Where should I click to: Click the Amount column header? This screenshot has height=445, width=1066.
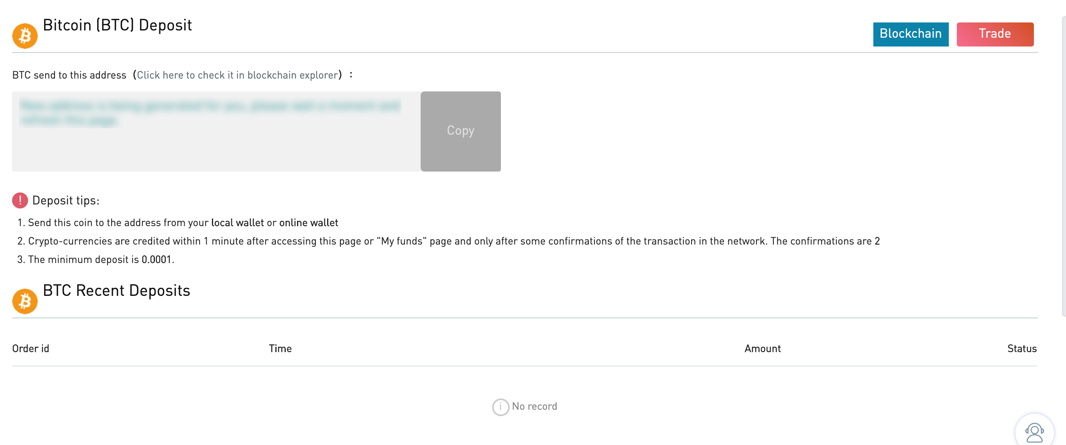(x=762, y=348)
